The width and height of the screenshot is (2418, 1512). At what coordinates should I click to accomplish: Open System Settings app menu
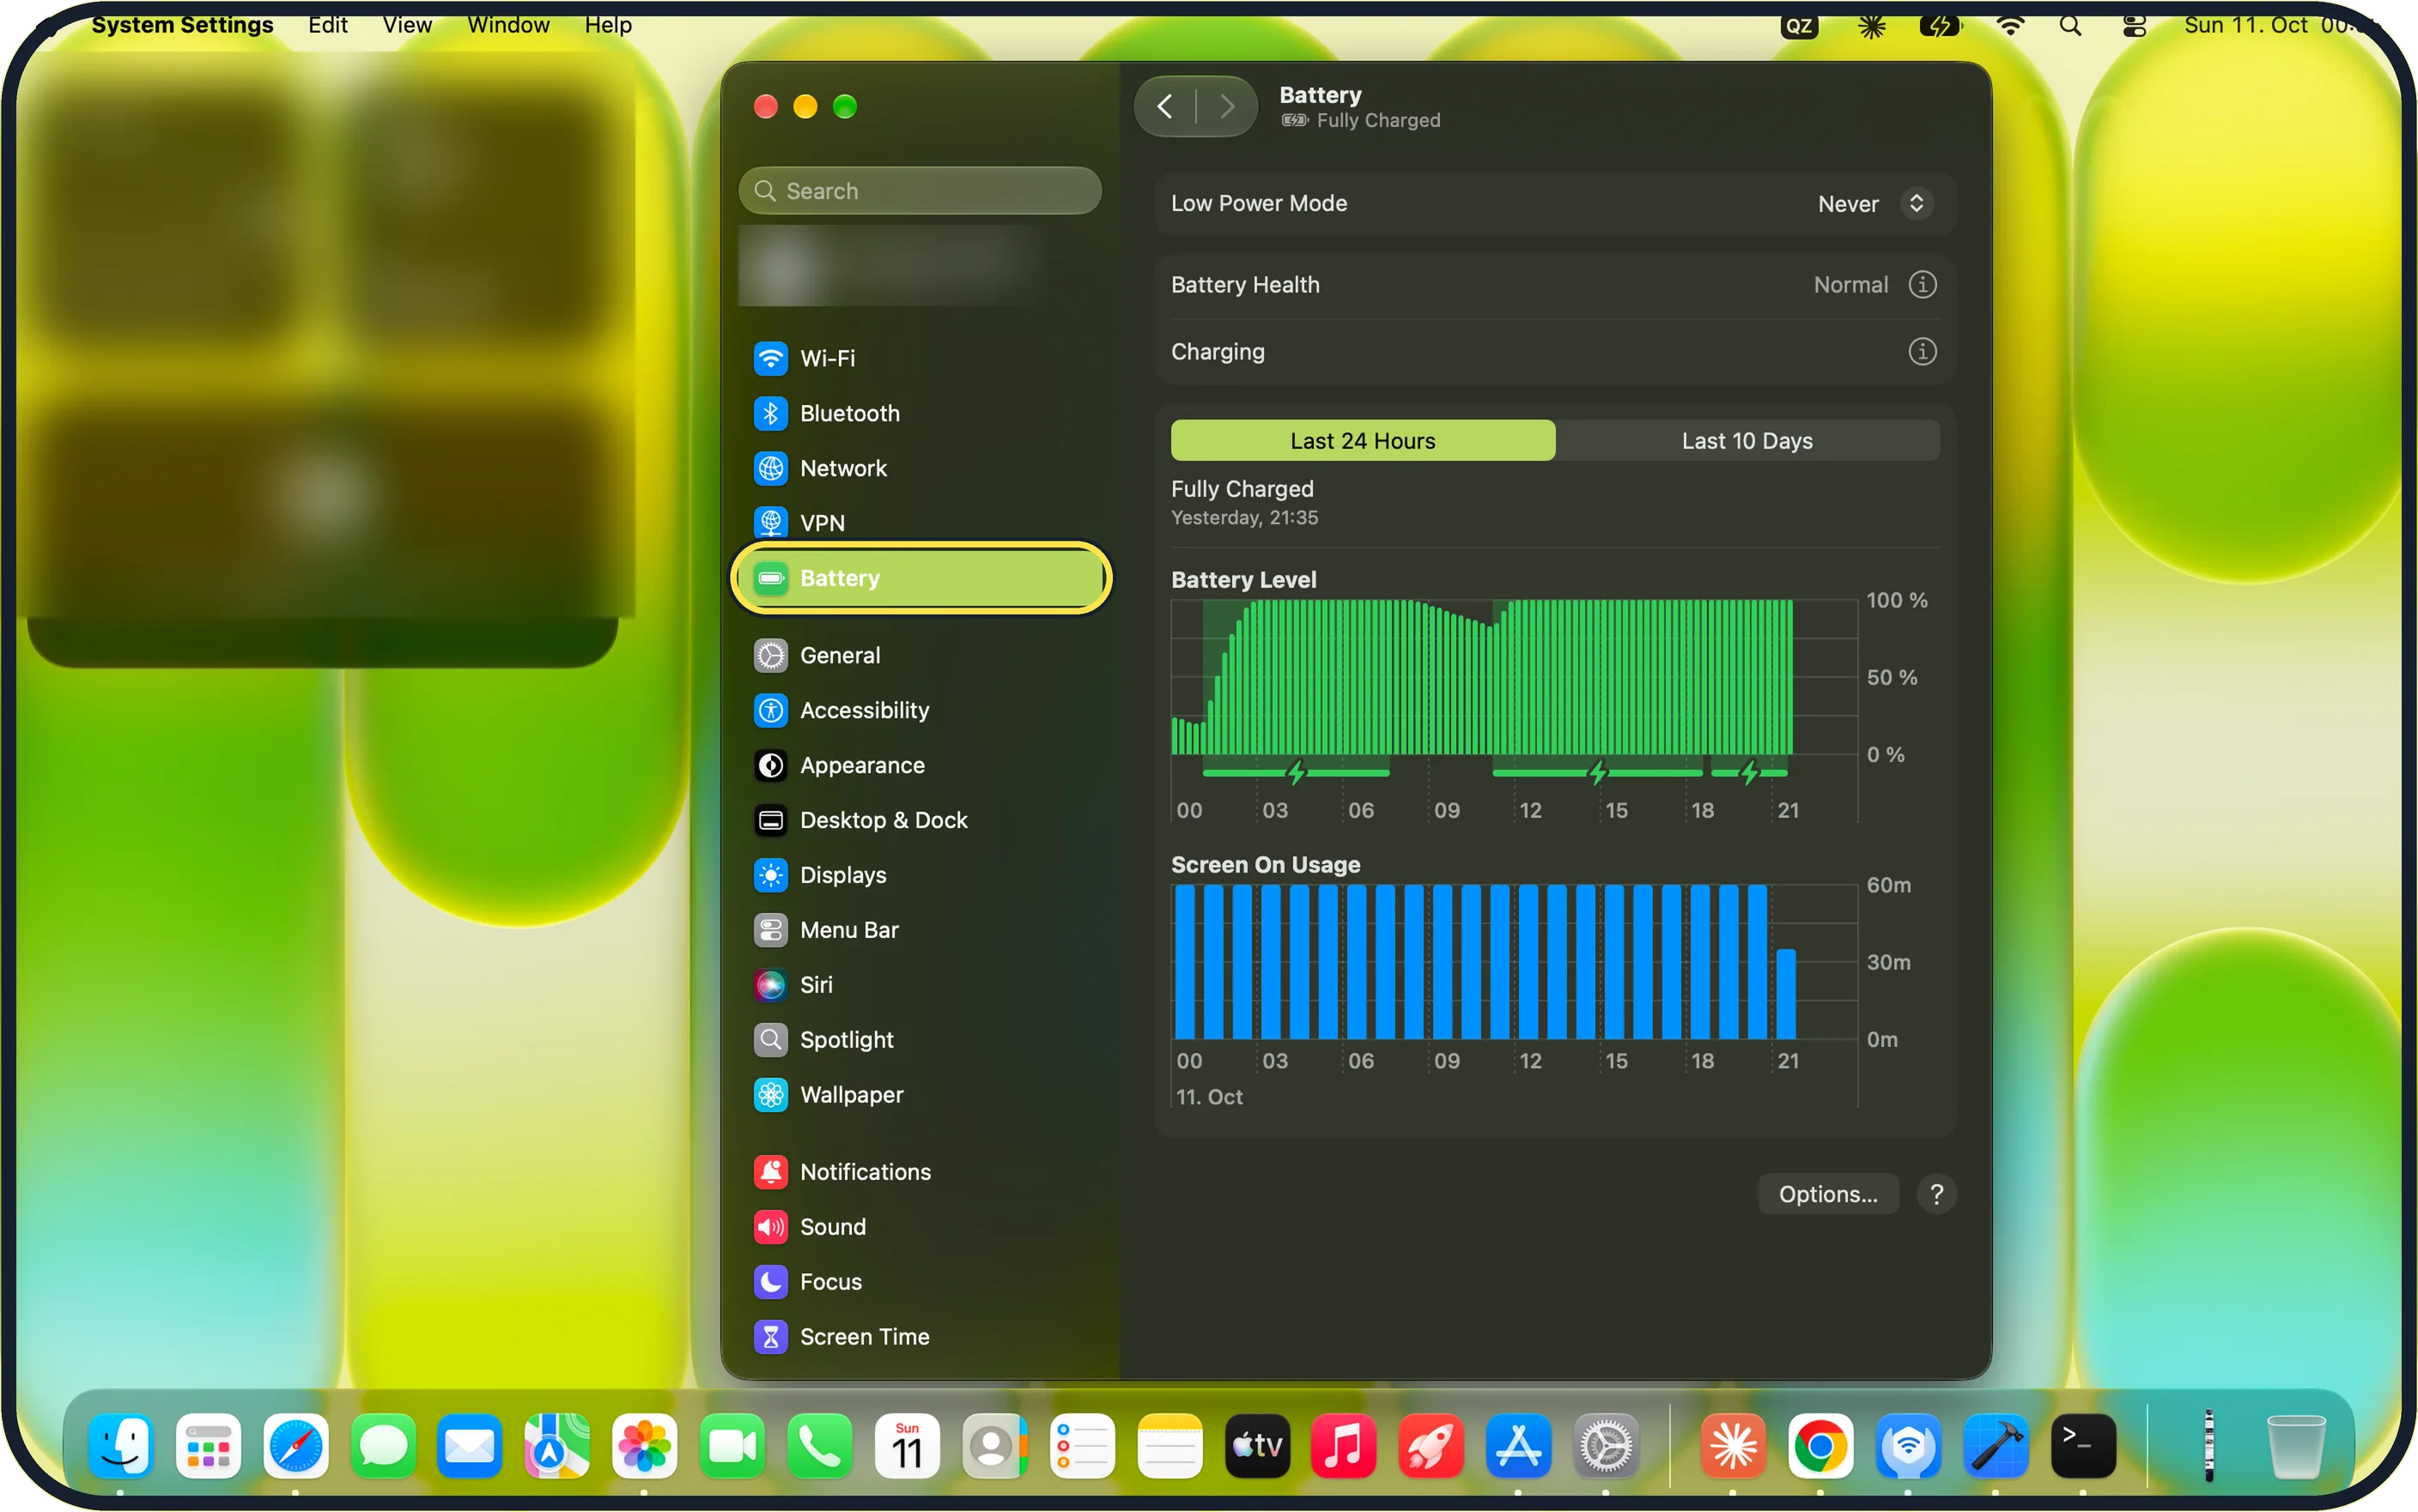[182, 25]
